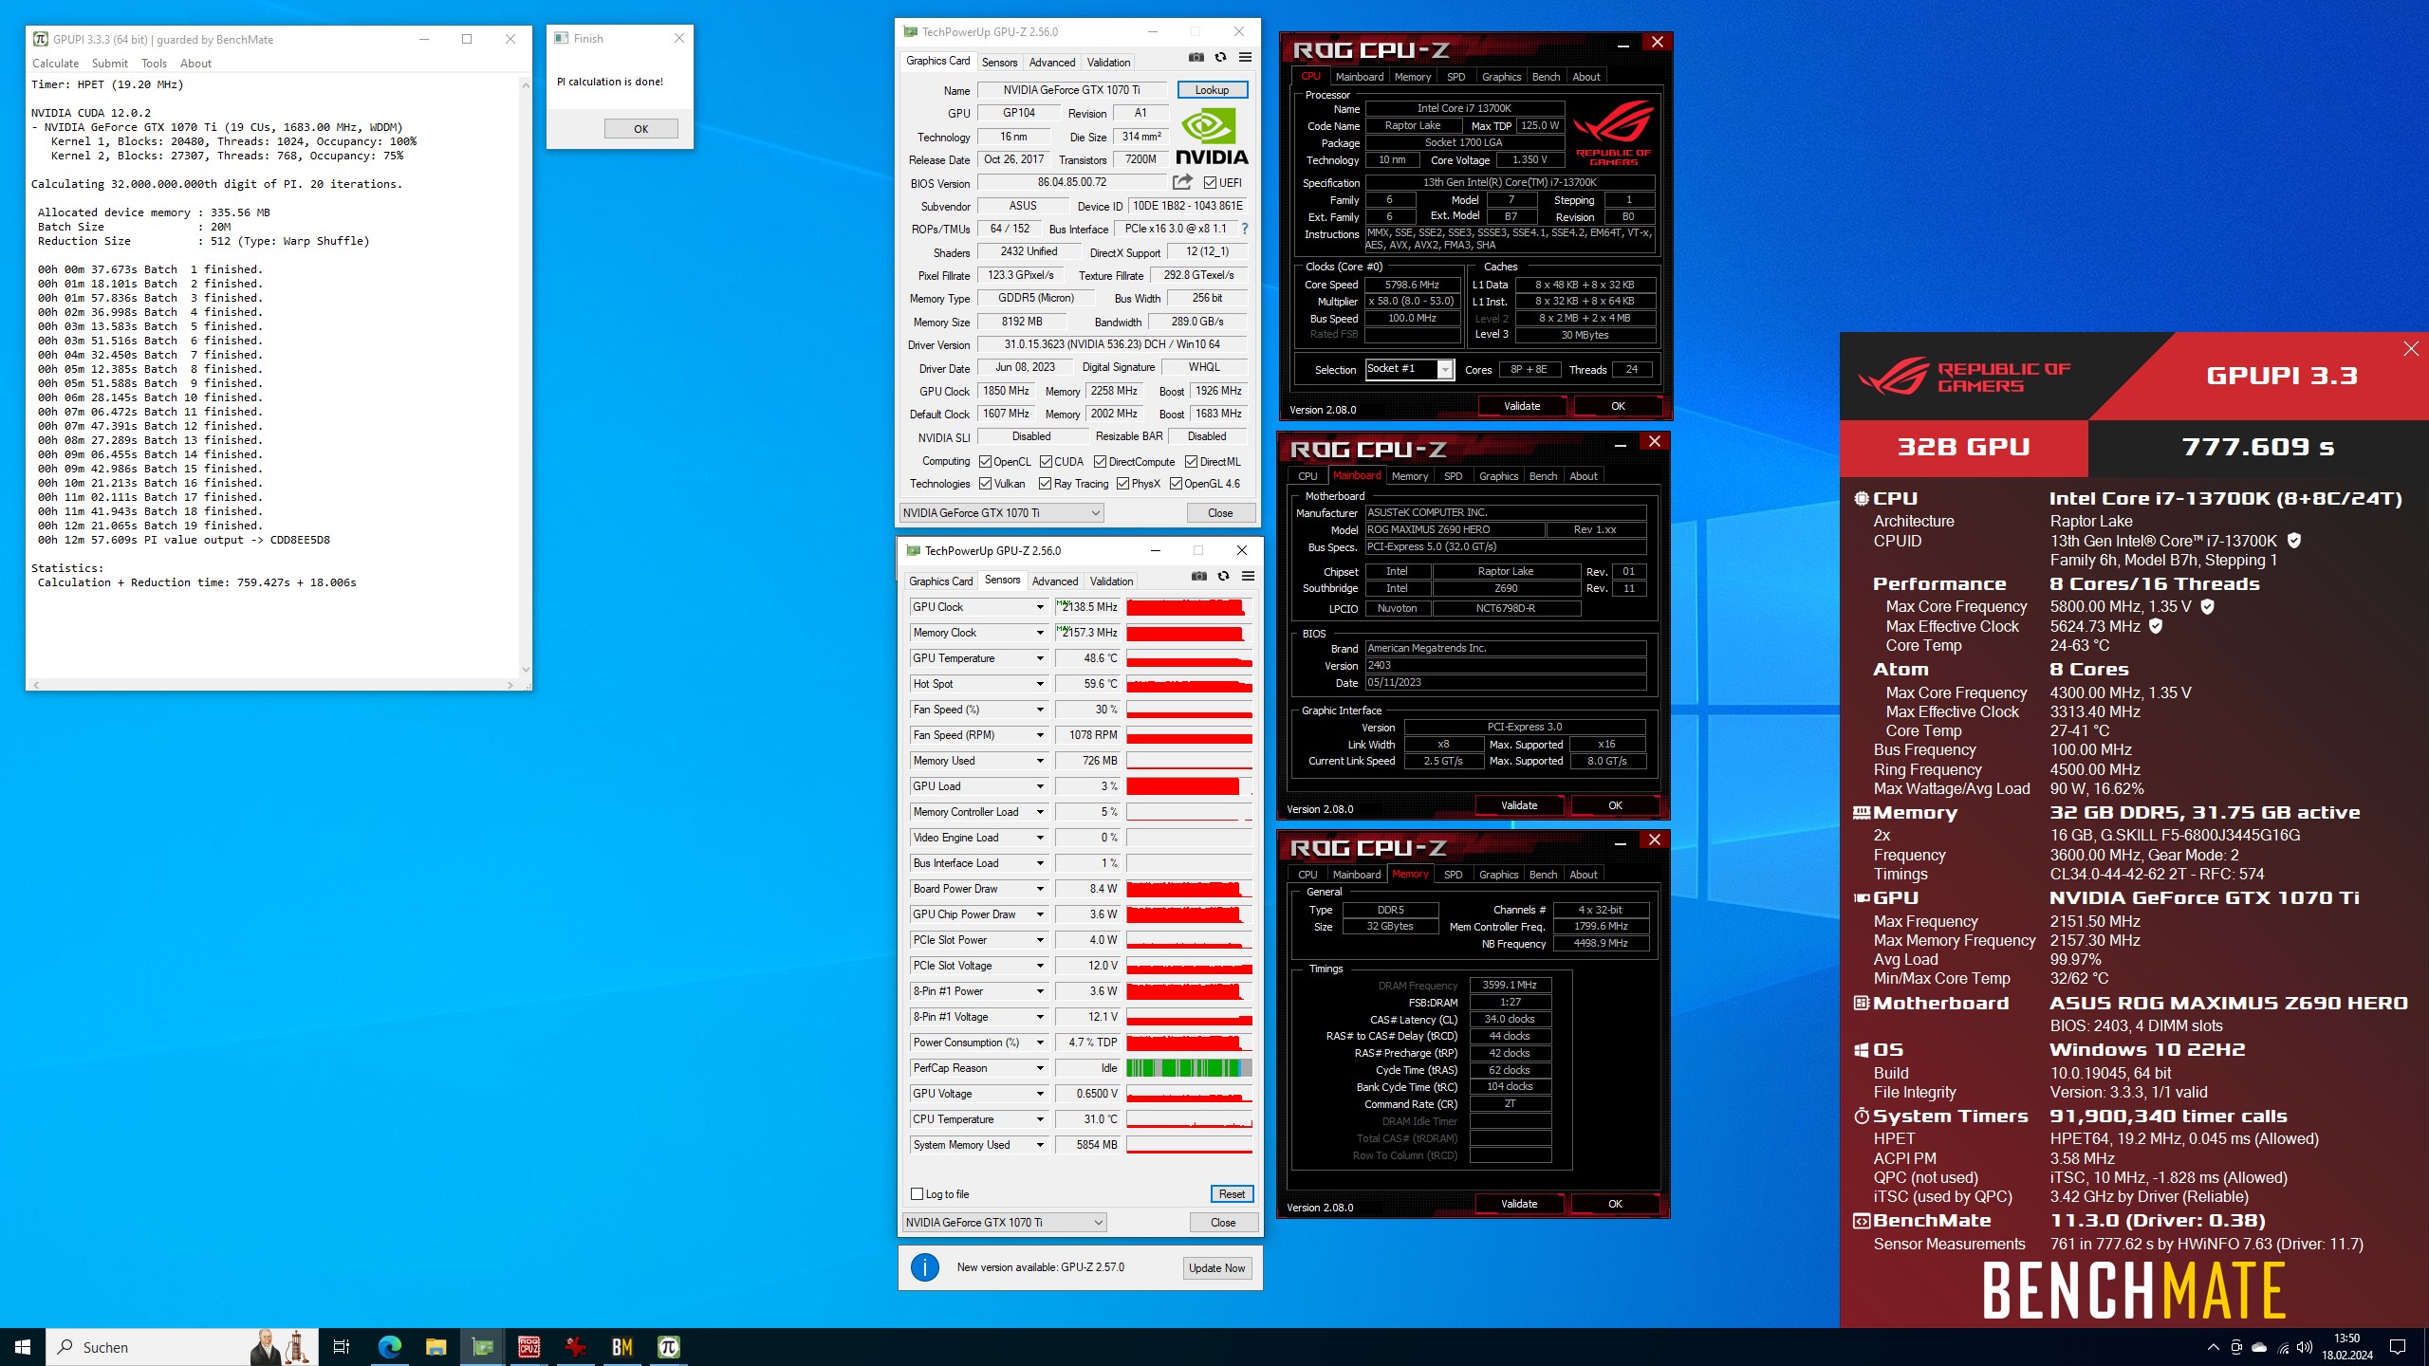2429x1366 pixels.
Task: Toggle CUDA checkbox
Action: [x=1046, y=462]
